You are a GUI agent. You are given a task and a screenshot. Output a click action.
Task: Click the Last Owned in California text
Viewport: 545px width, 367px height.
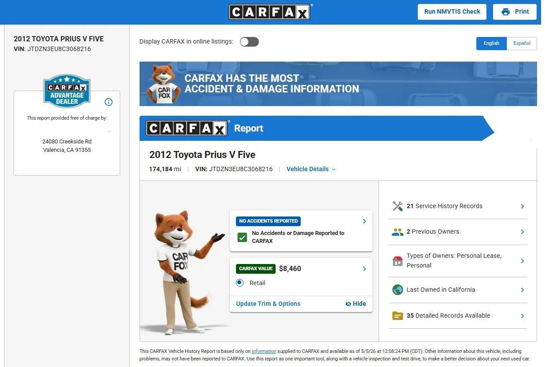point(441,290)
